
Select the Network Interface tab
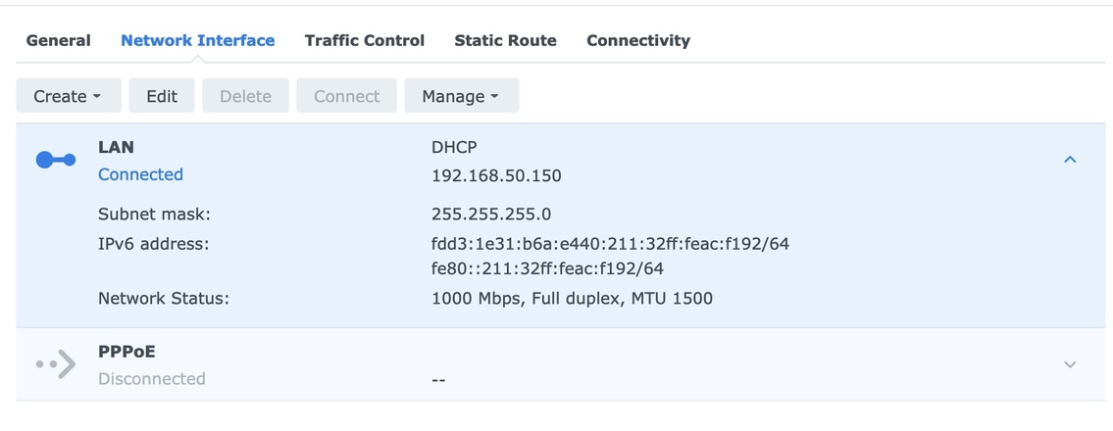coord(197,40)
